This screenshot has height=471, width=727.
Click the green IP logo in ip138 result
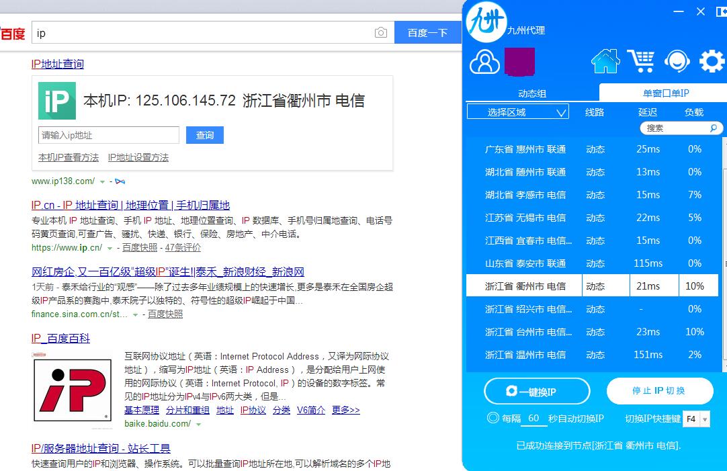[57, 101]
